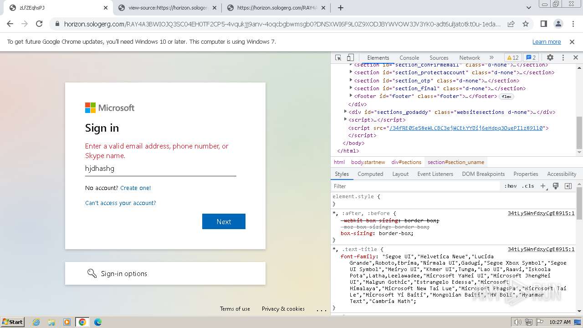Close the view-source tab

click(x=214, y=8)
